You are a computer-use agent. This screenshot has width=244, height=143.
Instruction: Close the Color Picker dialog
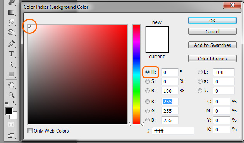pos(232,5)
